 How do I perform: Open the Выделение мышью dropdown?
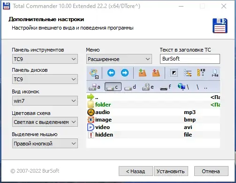(x=45, y=144)
